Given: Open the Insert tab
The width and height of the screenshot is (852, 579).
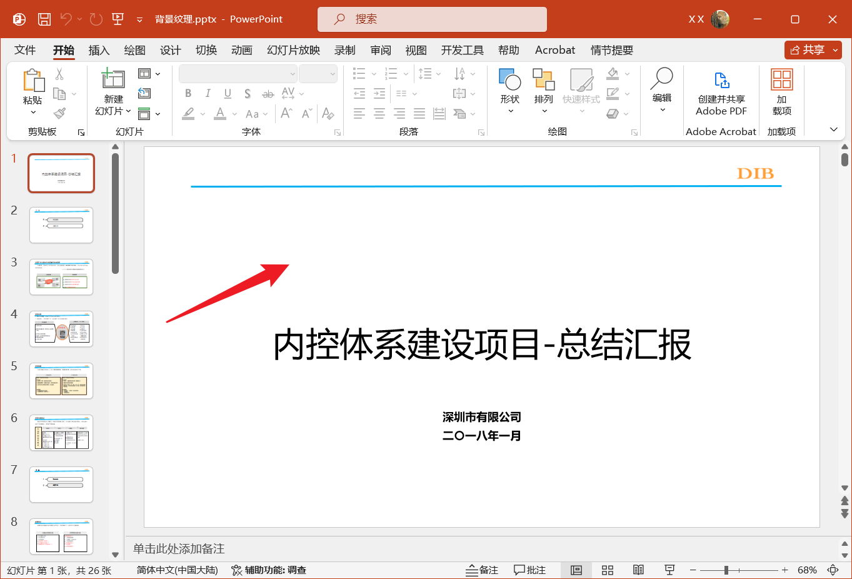Looking at the screenshot, I should click(x=99, y=50).
